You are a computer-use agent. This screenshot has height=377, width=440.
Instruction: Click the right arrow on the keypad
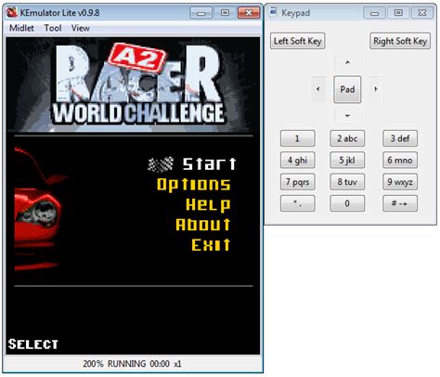tap(376, 89)
